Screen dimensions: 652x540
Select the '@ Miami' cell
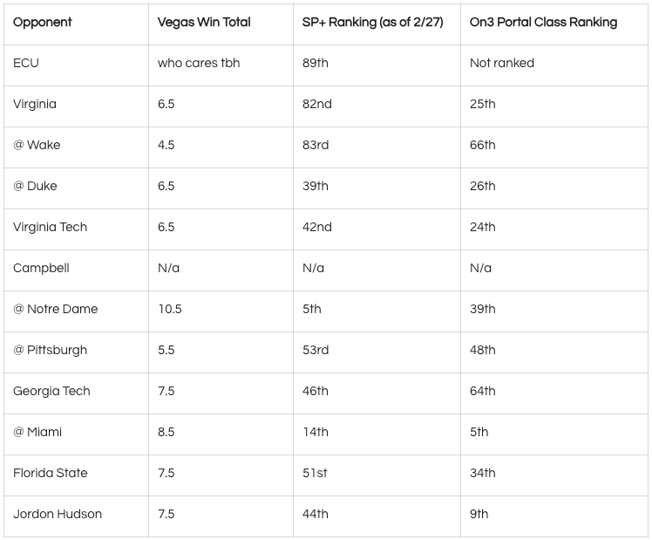[76, 434]
